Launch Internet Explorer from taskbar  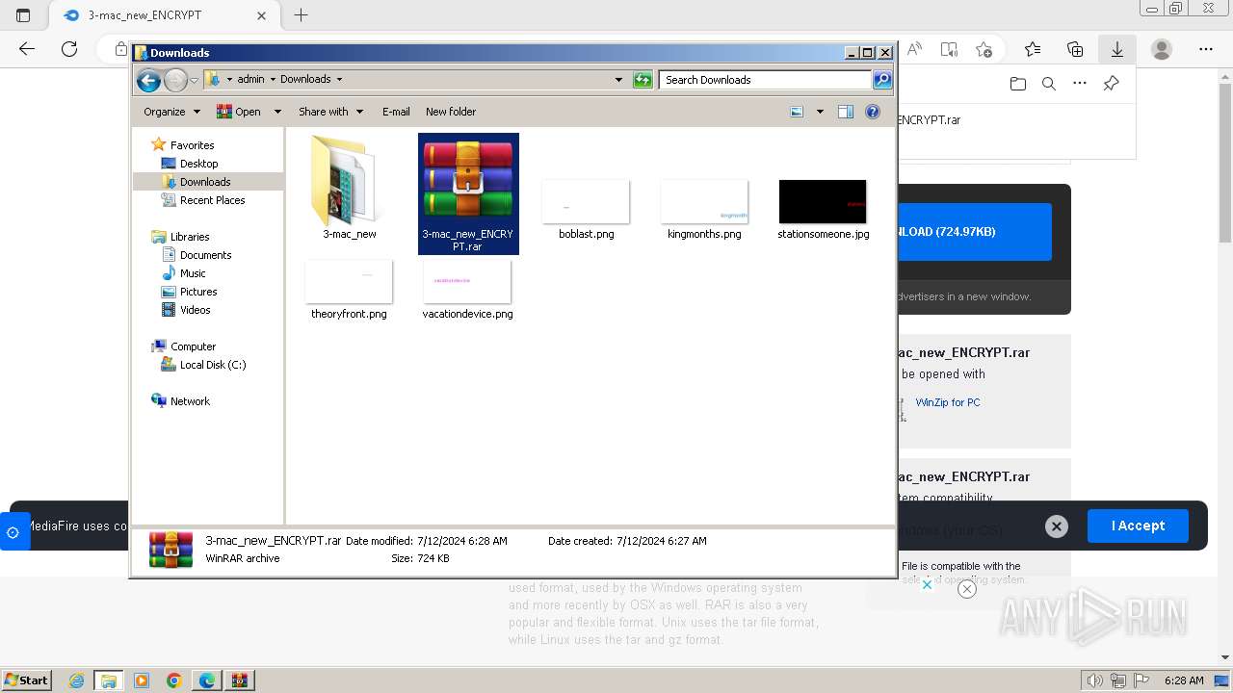pos(77,680)
